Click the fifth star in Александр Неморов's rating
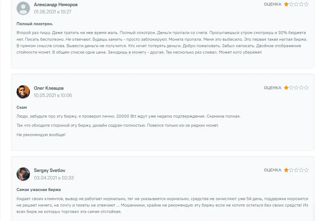315x221 pixels. (x=306, y=4)
